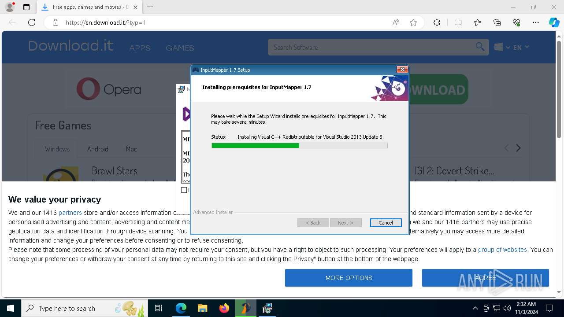Close the Free apps, games and movies tab
The image size is (564, 317).
point(135,7)
